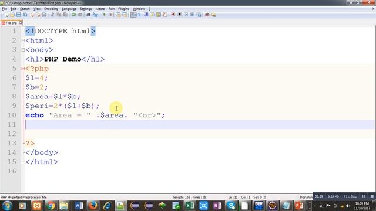Screen dimensions: 376x211
Task: Open Google Chrome from the taskbar
Action: pos(51,206)
